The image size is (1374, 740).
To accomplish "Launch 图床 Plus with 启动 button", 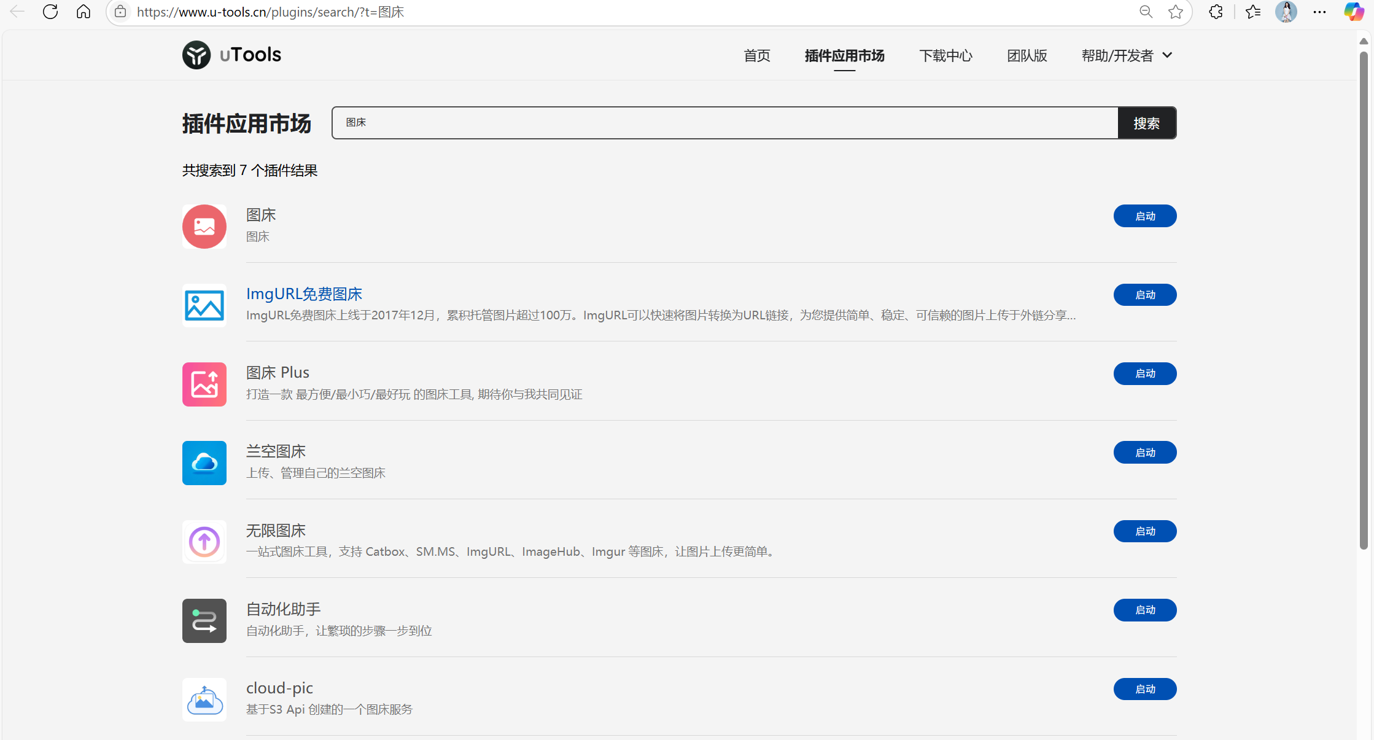I will [x=1145, y=373].
